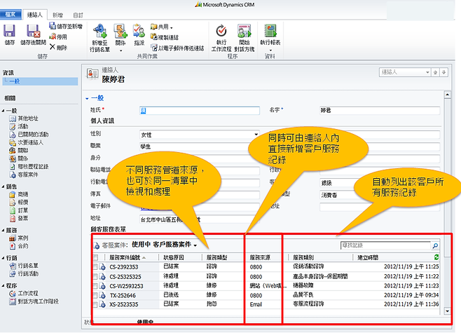Switch to the 連絡人 ribbon tab
Screen dimensions: 461x333
[x=35, y=15]
